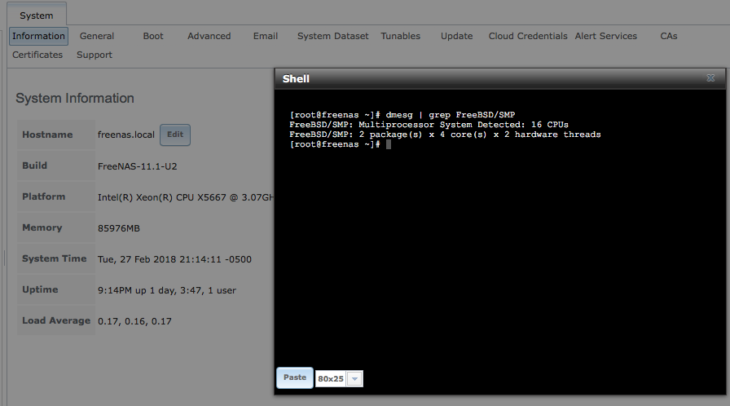Click the dmesg grep command line

click(x=402, y=115)
